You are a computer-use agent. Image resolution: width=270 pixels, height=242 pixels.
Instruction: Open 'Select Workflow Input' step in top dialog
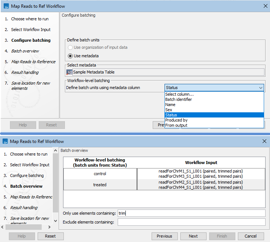pos(31,30)
